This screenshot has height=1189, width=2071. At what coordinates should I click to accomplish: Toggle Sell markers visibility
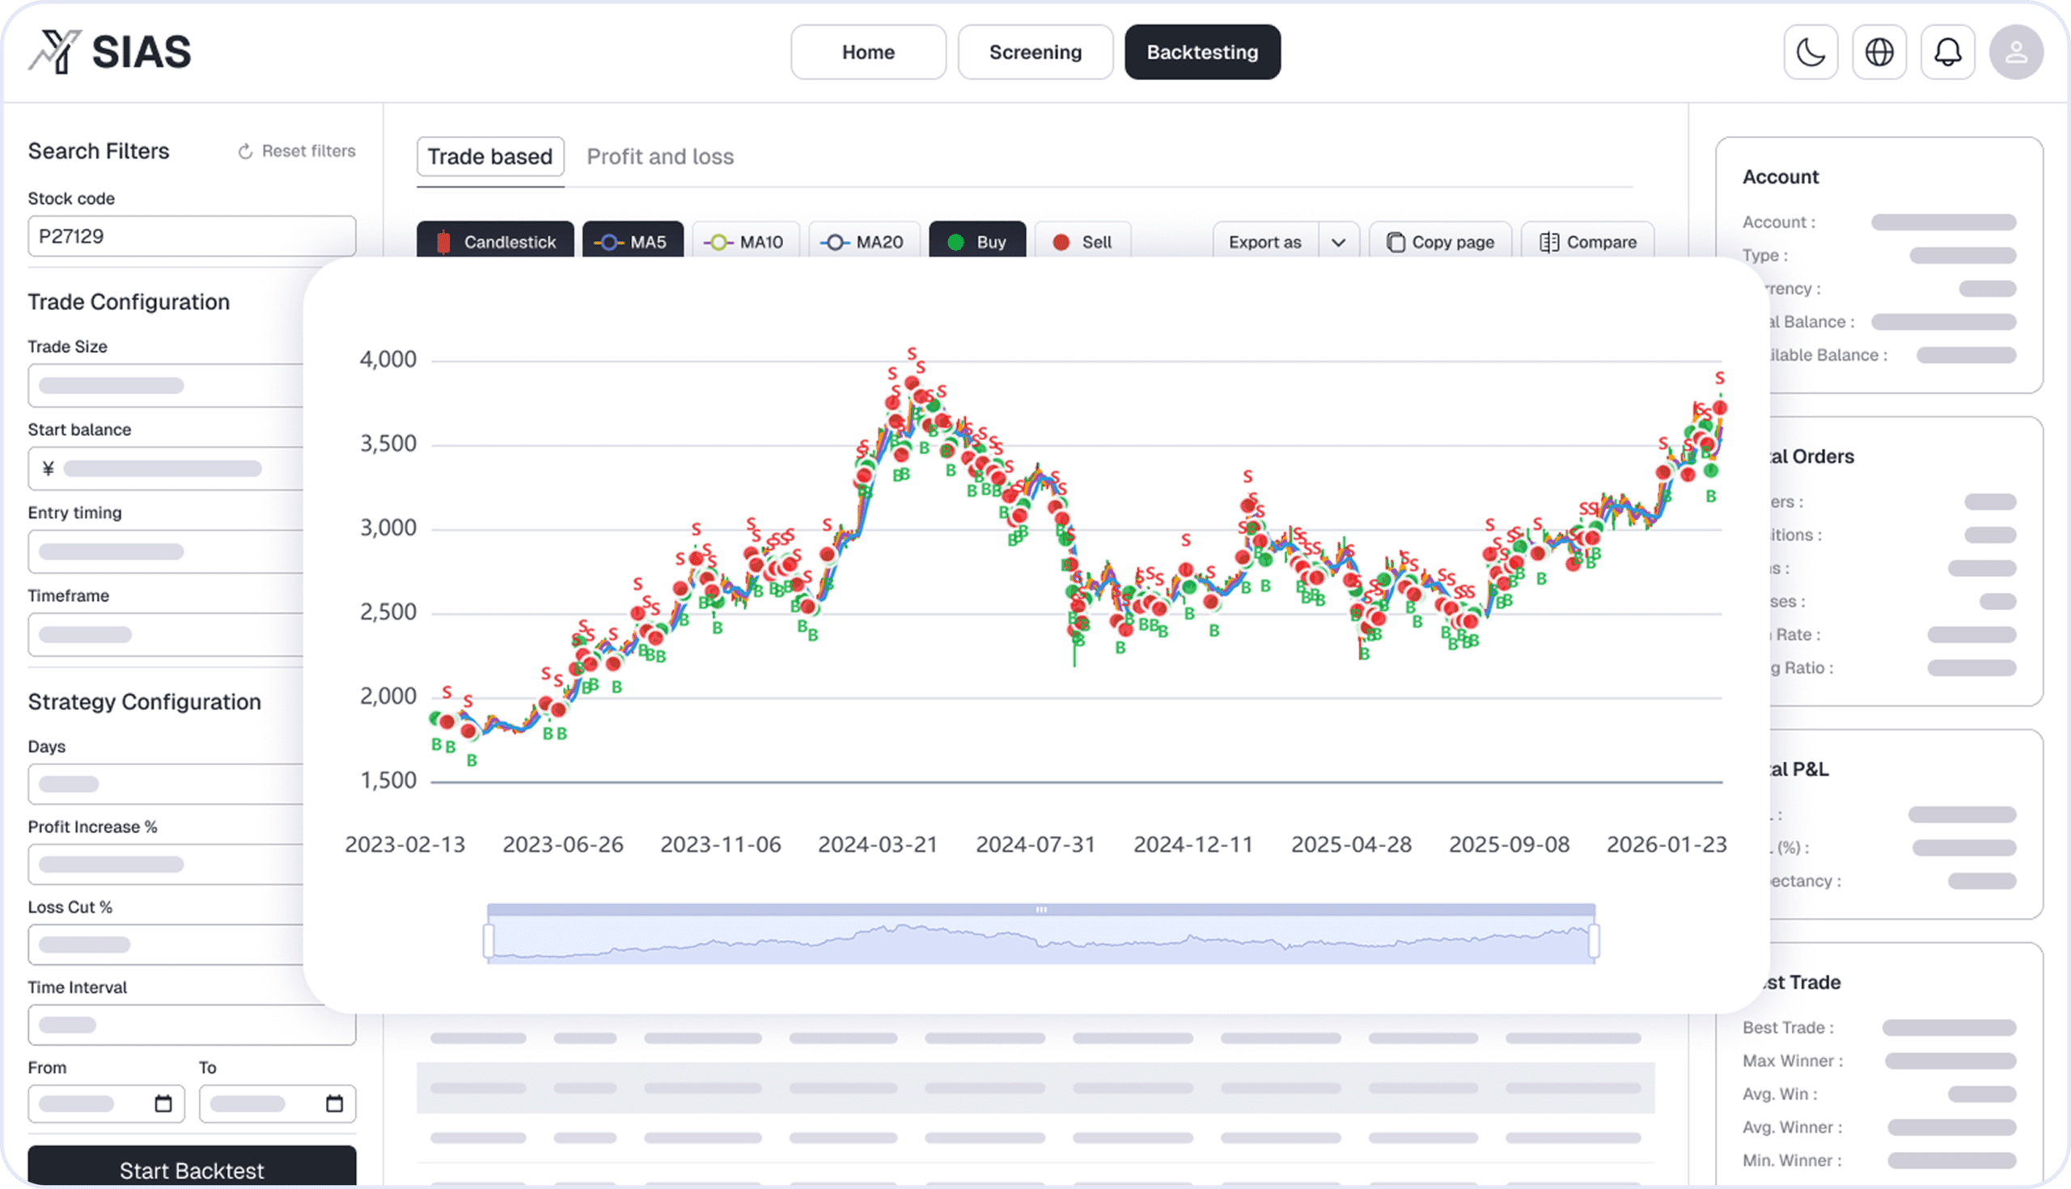(1082, 242)
